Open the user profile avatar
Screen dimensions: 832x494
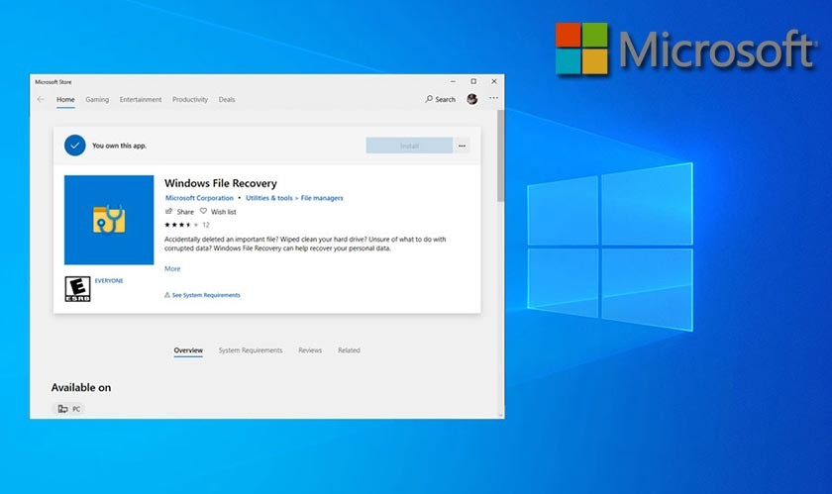(x=471, y=99)
